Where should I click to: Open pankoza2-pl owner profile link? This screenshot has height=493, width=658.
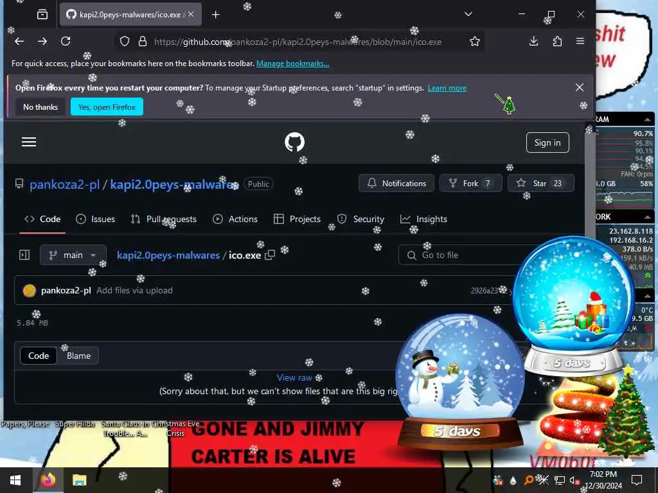pos(65,184)
